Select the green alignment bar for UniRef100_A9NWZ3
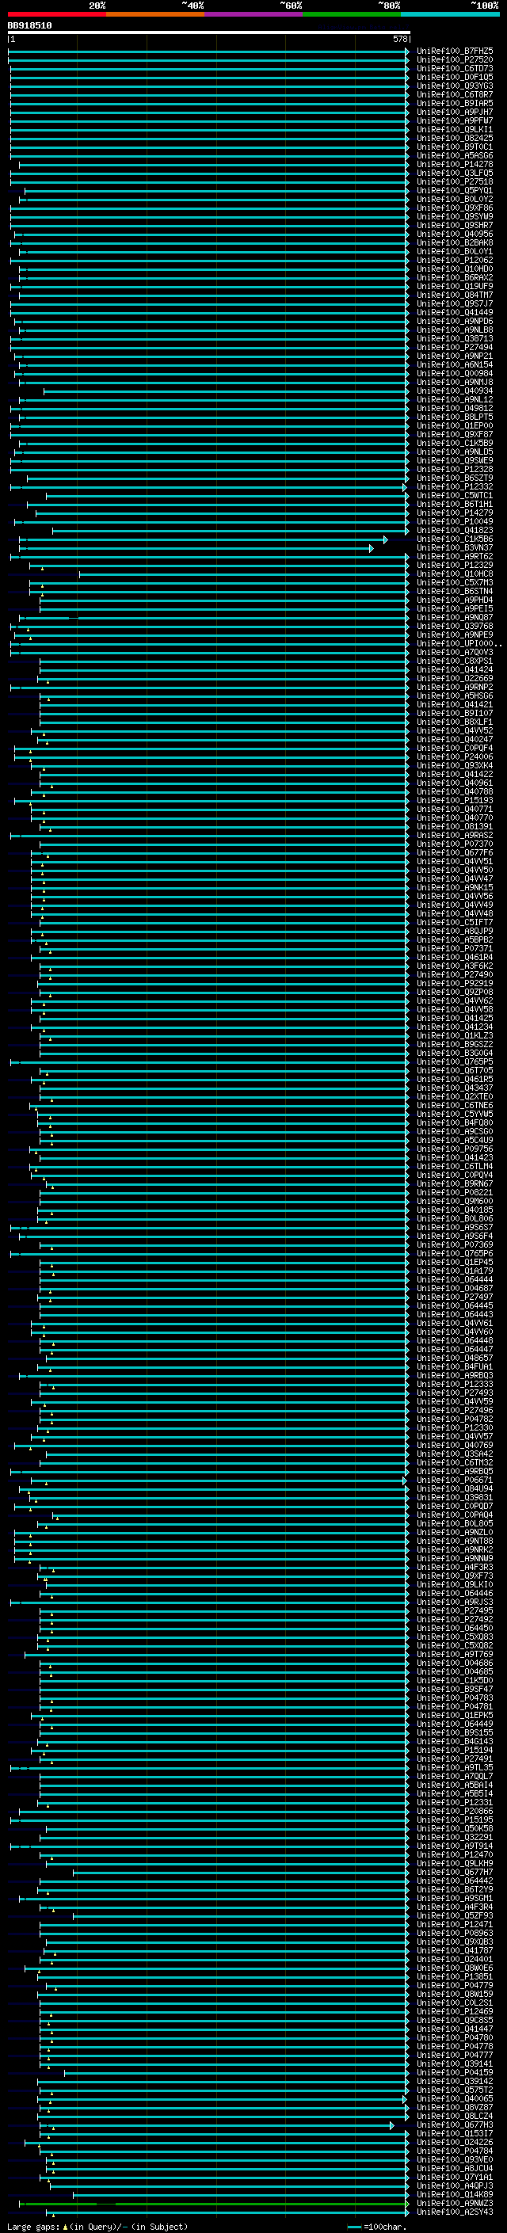Image resolution: width=507 pixels, height=2233 pixels. pos(214,2203)
